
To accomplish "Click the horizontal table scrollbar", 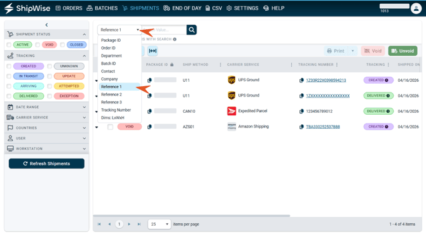I will 191,216.
